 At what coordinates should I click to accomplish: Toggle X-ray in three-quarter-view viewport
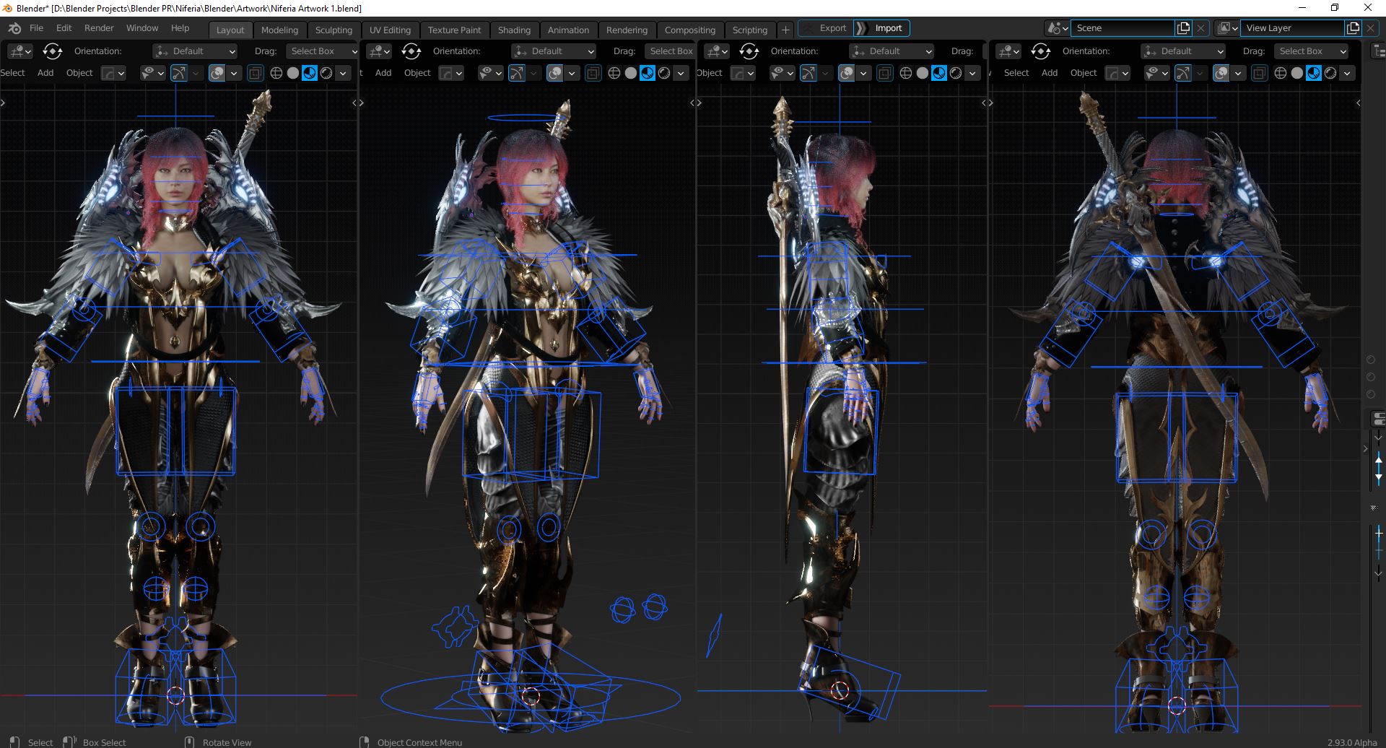(593, 73)
